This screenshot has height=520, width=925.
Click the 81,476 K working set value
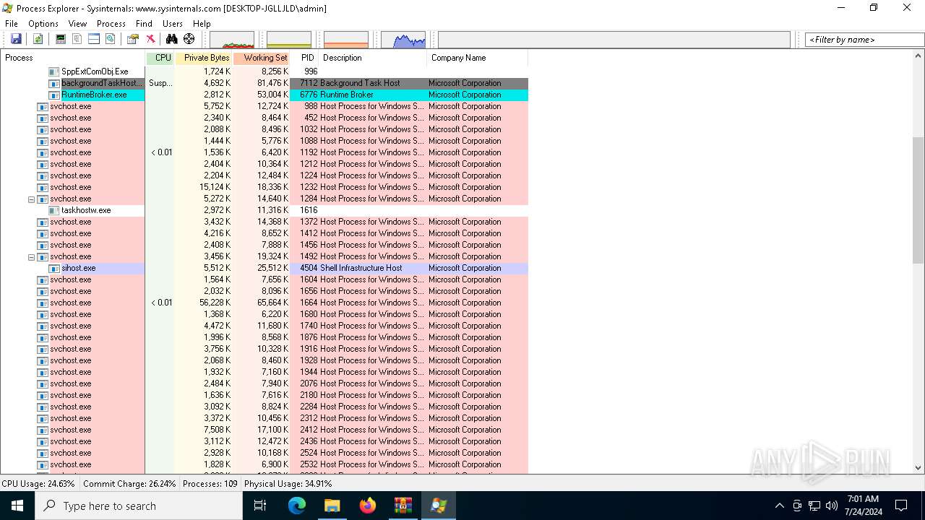pos(272,83)
